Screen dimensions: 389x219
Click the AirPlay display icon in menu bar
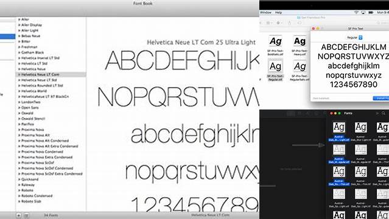[363, 12]
